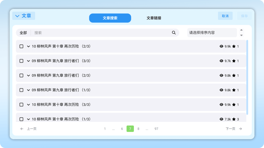Image resolution: width=264 pixels, height=148 pixels.
Task: Click the 取消 cancel button
Action: coord(225,16)
